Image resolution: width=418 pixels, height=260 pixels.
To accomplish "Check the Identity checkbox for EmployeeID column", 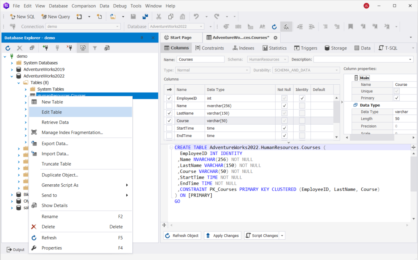I will tap(301, 98).
